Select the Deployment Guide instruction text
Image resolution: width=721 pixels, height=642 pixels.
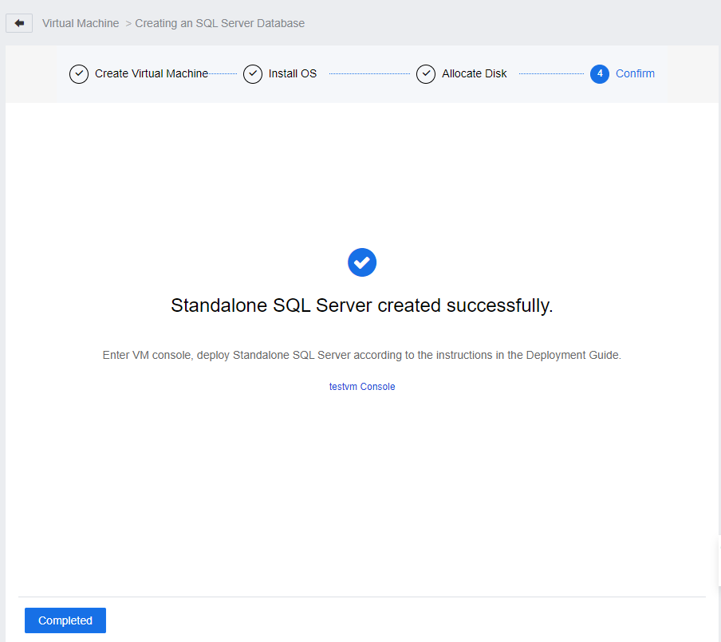pyautogui.click(x=362, y=355)
